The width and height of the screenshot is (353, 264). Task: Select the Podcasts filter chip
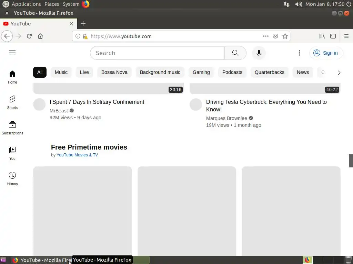pos(232,72)
